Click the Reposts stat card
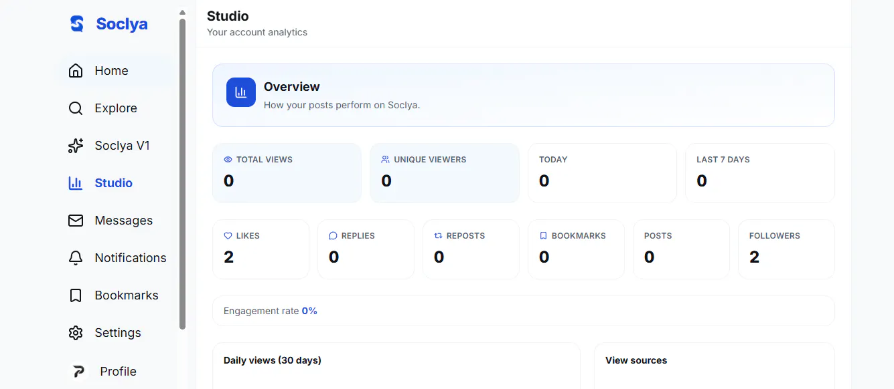Viewport: 894px width, 389px height. click(x=471, y=249)
